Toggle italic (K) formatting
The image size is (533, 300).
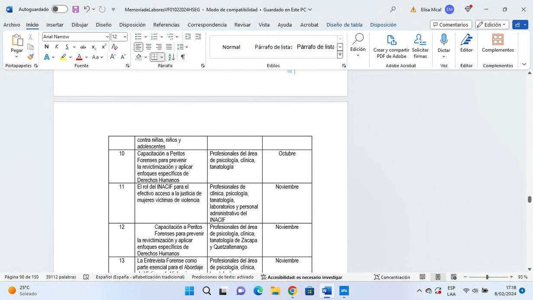[56, 47]
